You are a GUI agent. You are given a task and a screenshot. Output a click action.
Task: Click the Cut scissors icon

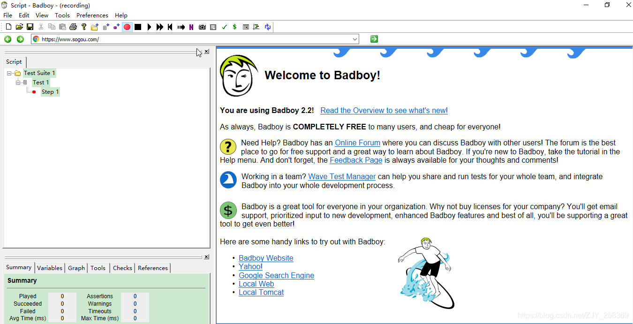pyautogui.click(x=41, y=27)
